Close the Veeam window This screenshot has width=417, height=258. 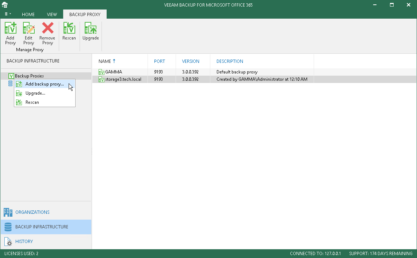click(409, 5)
